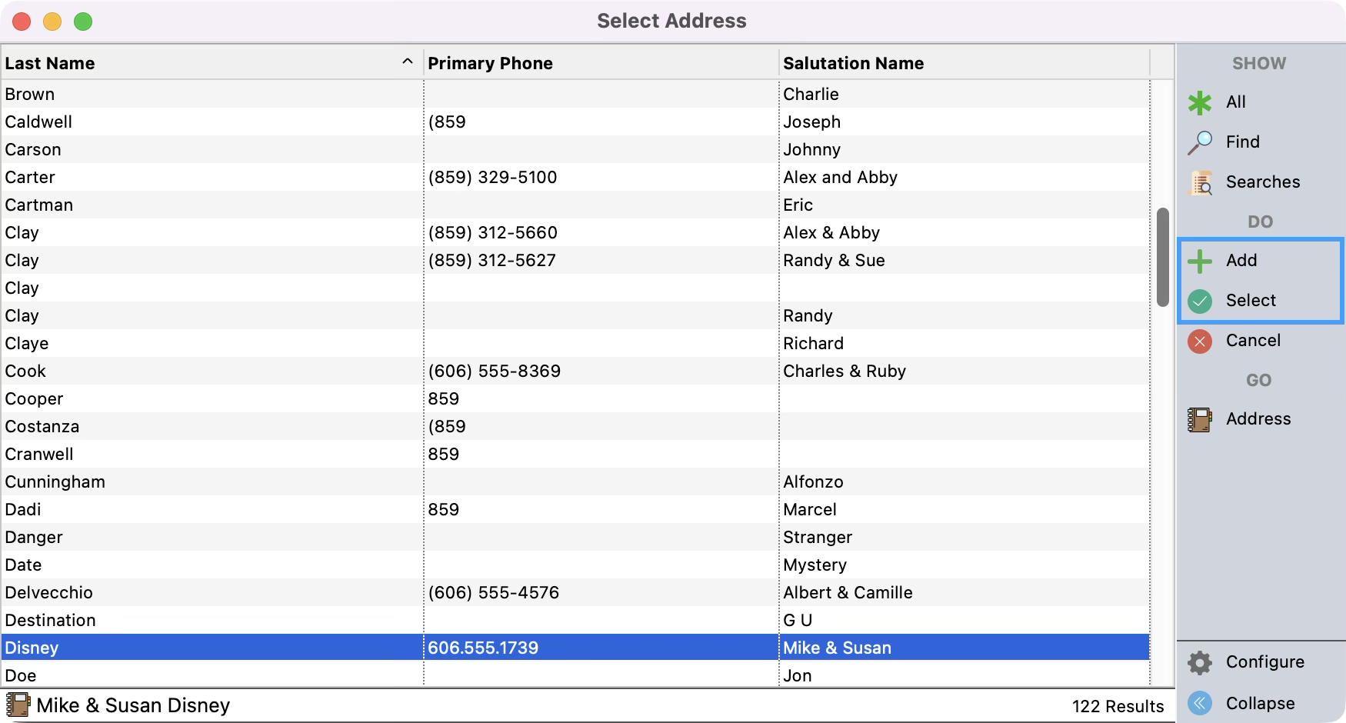1346x723 pixels.
Task: Click the vertical scrollbar thumb
Action: tap(1163, 257)
